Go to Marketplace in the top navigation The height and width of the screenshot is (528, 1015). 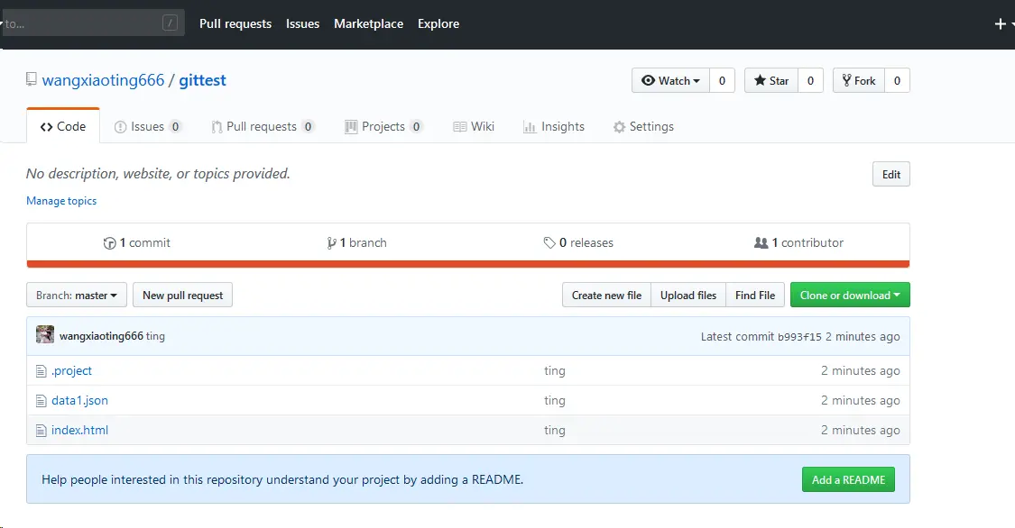point(368,24)
